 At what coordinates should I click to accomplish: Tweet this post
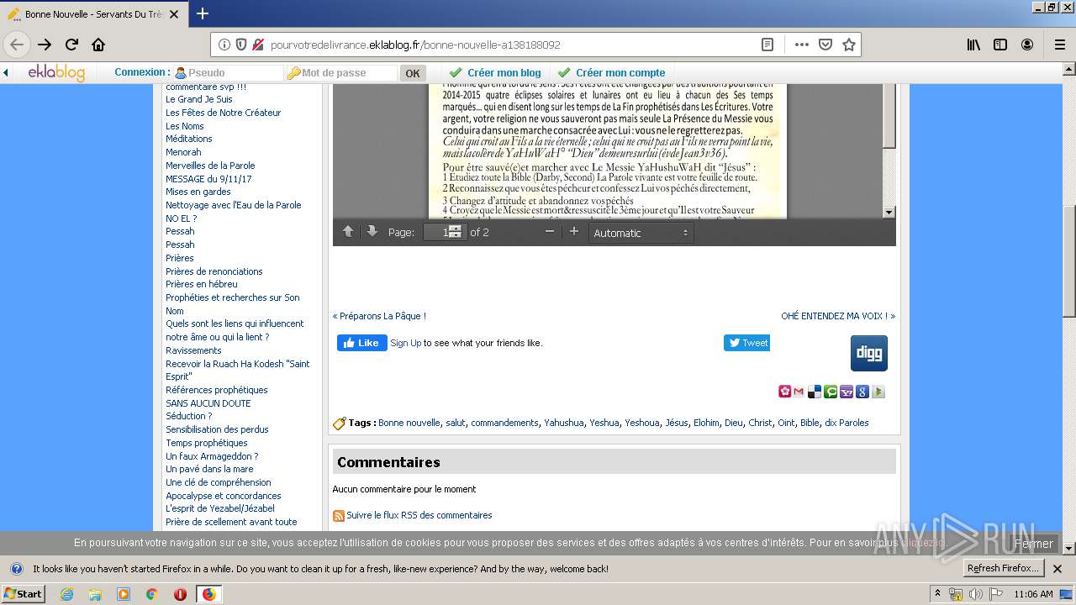746,343
